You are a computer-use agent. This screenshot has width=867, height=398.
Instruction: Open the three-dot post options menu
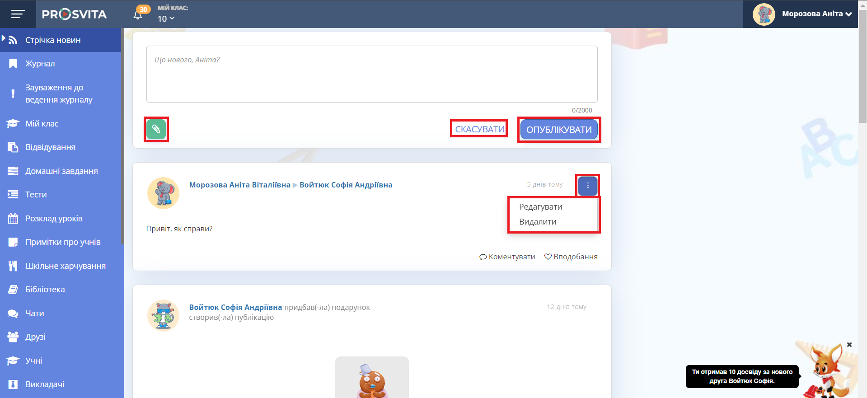587,186
